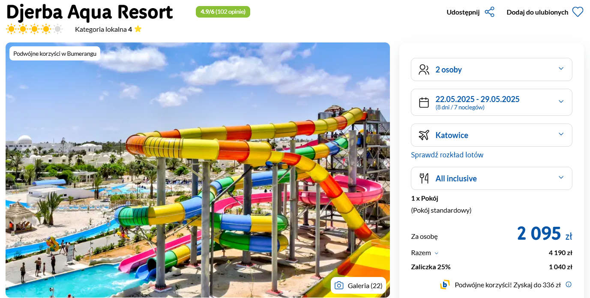Open the 22.05.2025 - 29.05.2025 date dropdown
The image size is (590, 298).
pos(491,102)
